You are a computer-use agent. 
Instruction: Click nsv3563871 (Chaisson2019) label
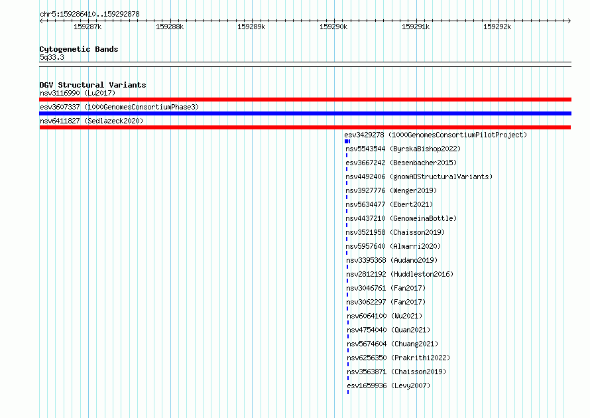pos(396,372)
